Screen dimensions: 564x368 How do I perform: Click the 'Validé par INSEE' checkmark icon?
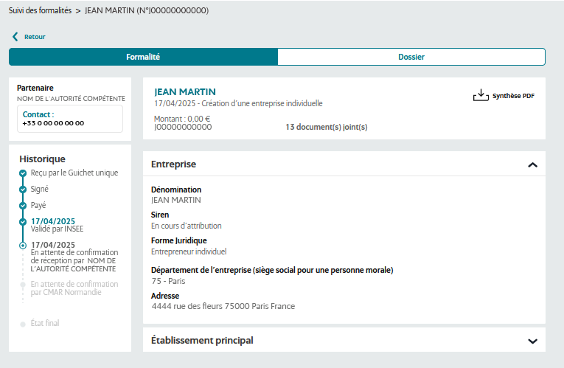point(23,221)
